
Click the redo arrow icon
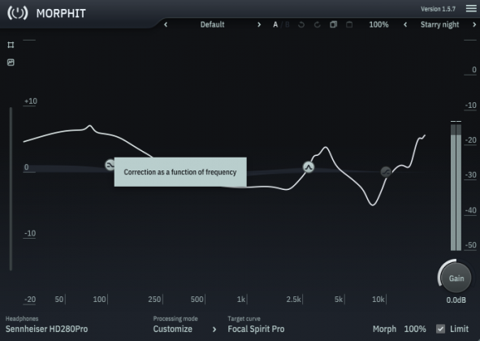tap(317, 24)
